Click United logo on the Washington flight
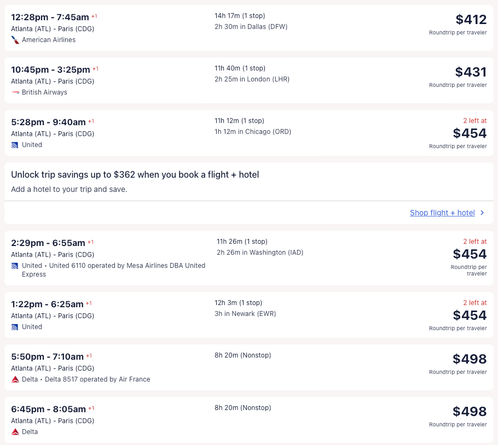 15,266
